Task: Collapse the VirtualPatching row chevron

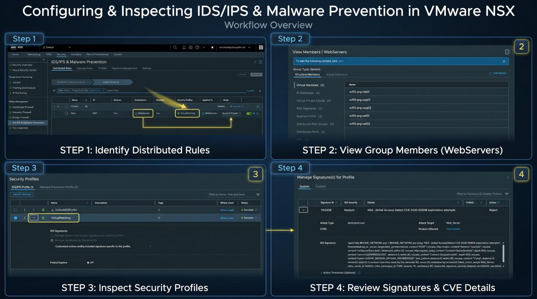Action: (34, 218)
